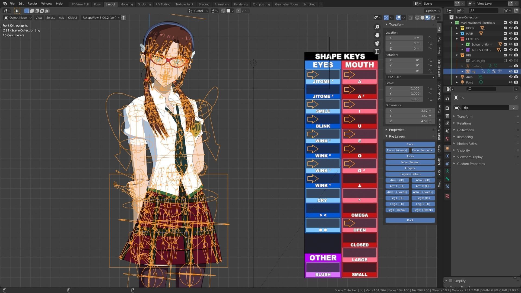Screen dimensions: 521x293
Task: Click the Blender logo menu icon
Action: pyautogui.click(x=5, y=4)
